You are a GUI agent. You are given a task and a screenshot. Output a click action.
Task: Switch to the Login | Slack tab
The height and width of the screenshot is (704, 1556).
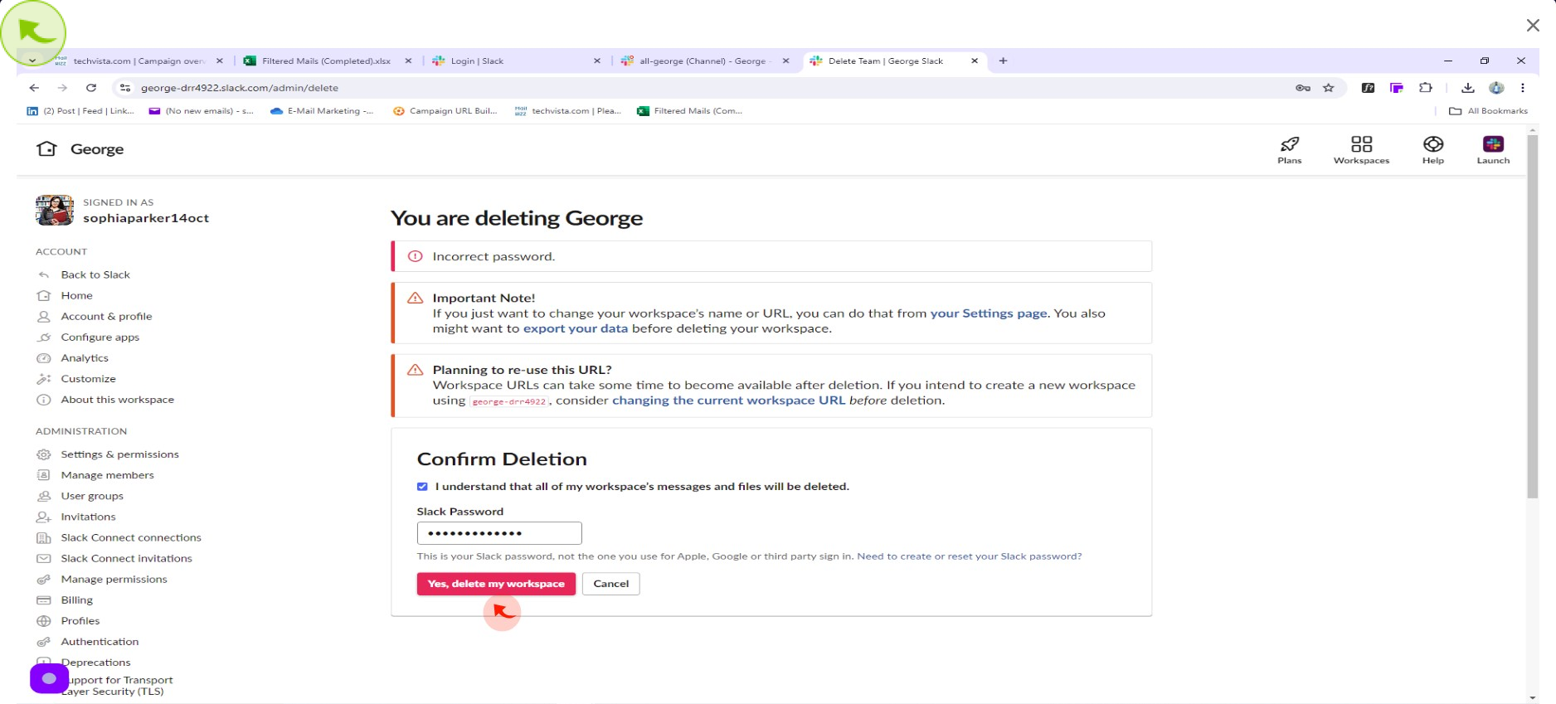click(x=514, y=61)
